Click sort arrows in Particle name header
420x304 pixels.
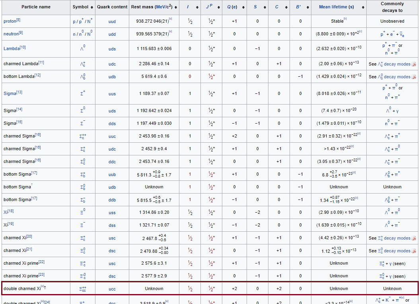[x=64, y=7]
